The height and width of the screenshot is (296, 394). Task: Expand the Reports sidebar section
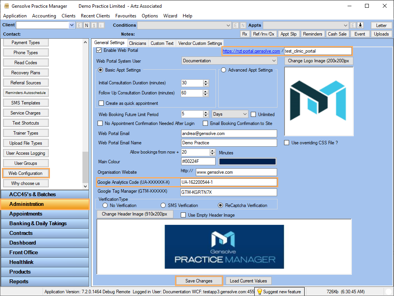point(45,282)
